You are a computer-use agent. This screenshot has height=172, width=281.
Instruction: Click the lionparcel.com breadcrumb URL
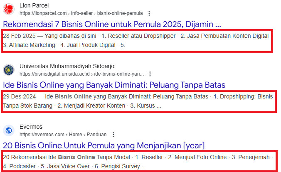pyautogui.click(x=81, y=13)
